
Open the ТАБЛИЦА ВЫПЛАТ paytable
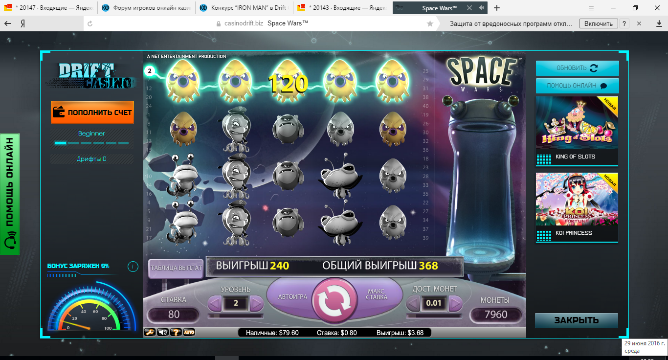(176, 268)
